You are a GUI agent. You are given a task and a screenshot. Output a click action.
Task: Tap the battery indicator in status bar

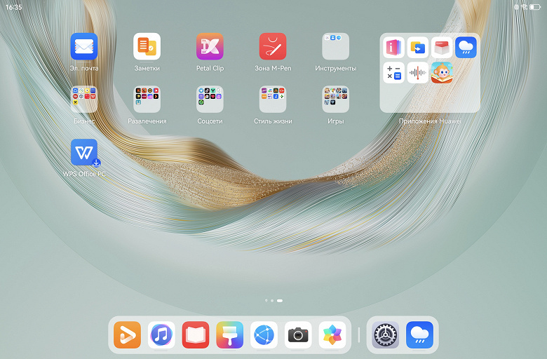coord(535,7)
